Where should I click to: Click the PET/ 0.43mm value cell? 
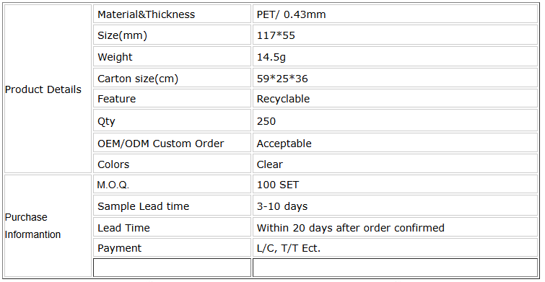point(395,14)
